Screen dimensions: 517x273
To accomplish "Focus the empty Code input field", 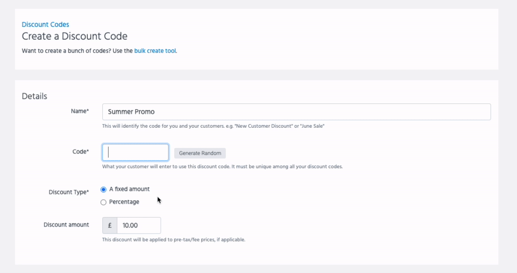I will point(135,153).
